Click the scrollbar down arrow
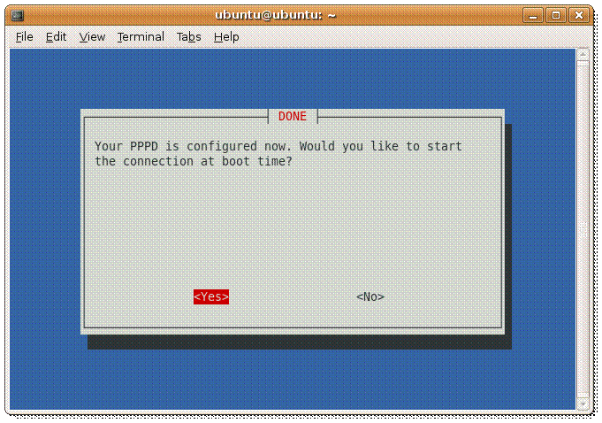 pos(583,404)
